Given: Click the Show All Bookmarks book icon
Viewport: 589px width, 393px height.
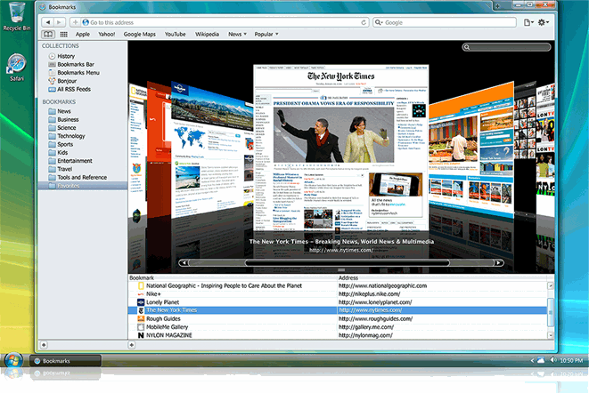Looking at the screenshot, I should pyautogui.click(x=48, y=34).
